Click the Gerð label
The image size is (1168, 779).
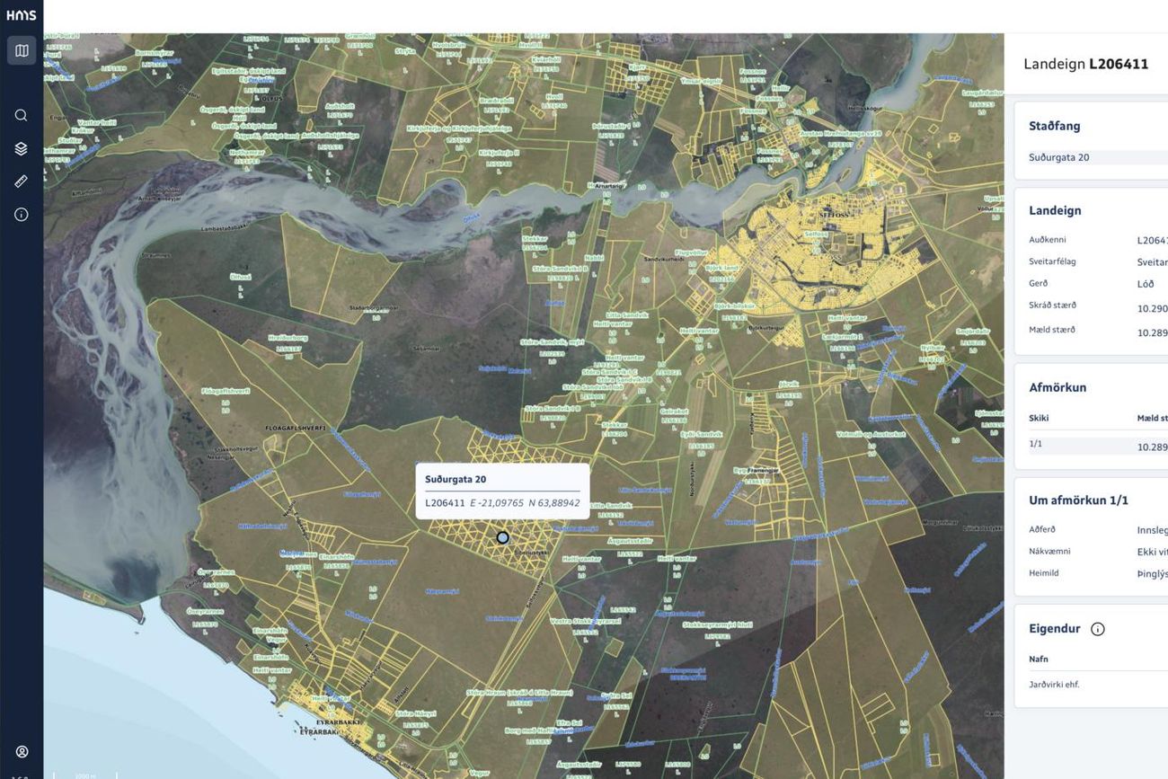pyautogui.click(x=1039, y=283)
